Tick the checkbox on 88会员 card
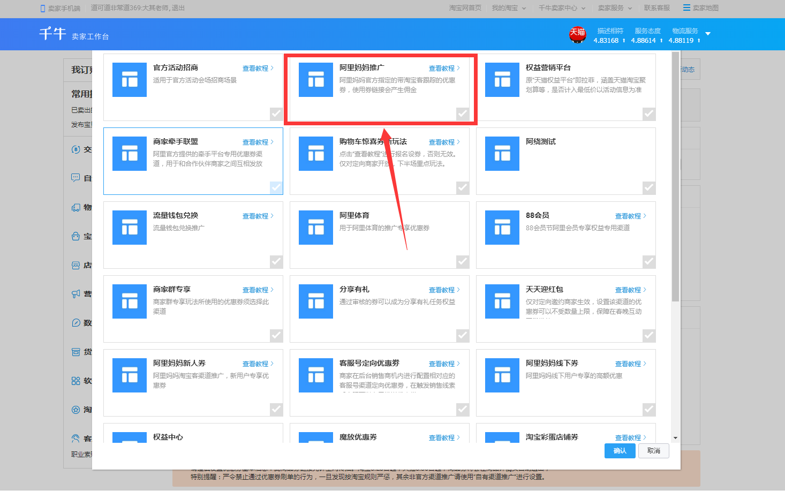This screenshot has height=491, width=785. click(649, 262)
